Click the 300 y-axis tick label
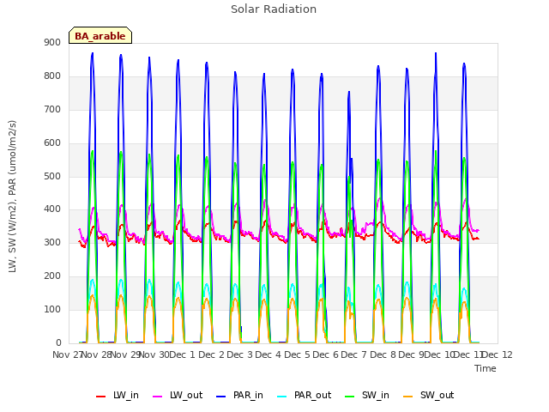The height and width of the screenshot is (412, 549). tap(52, 243)
